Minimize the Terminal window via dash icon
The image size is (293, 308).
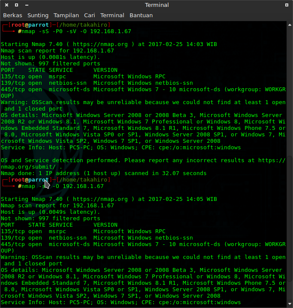pos(27,5)
